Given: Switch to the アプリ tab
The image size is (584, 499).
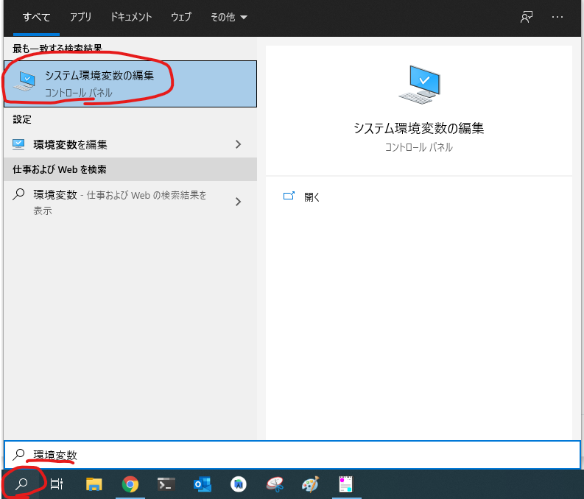Looking at the screenshot, I should (81, 17).
